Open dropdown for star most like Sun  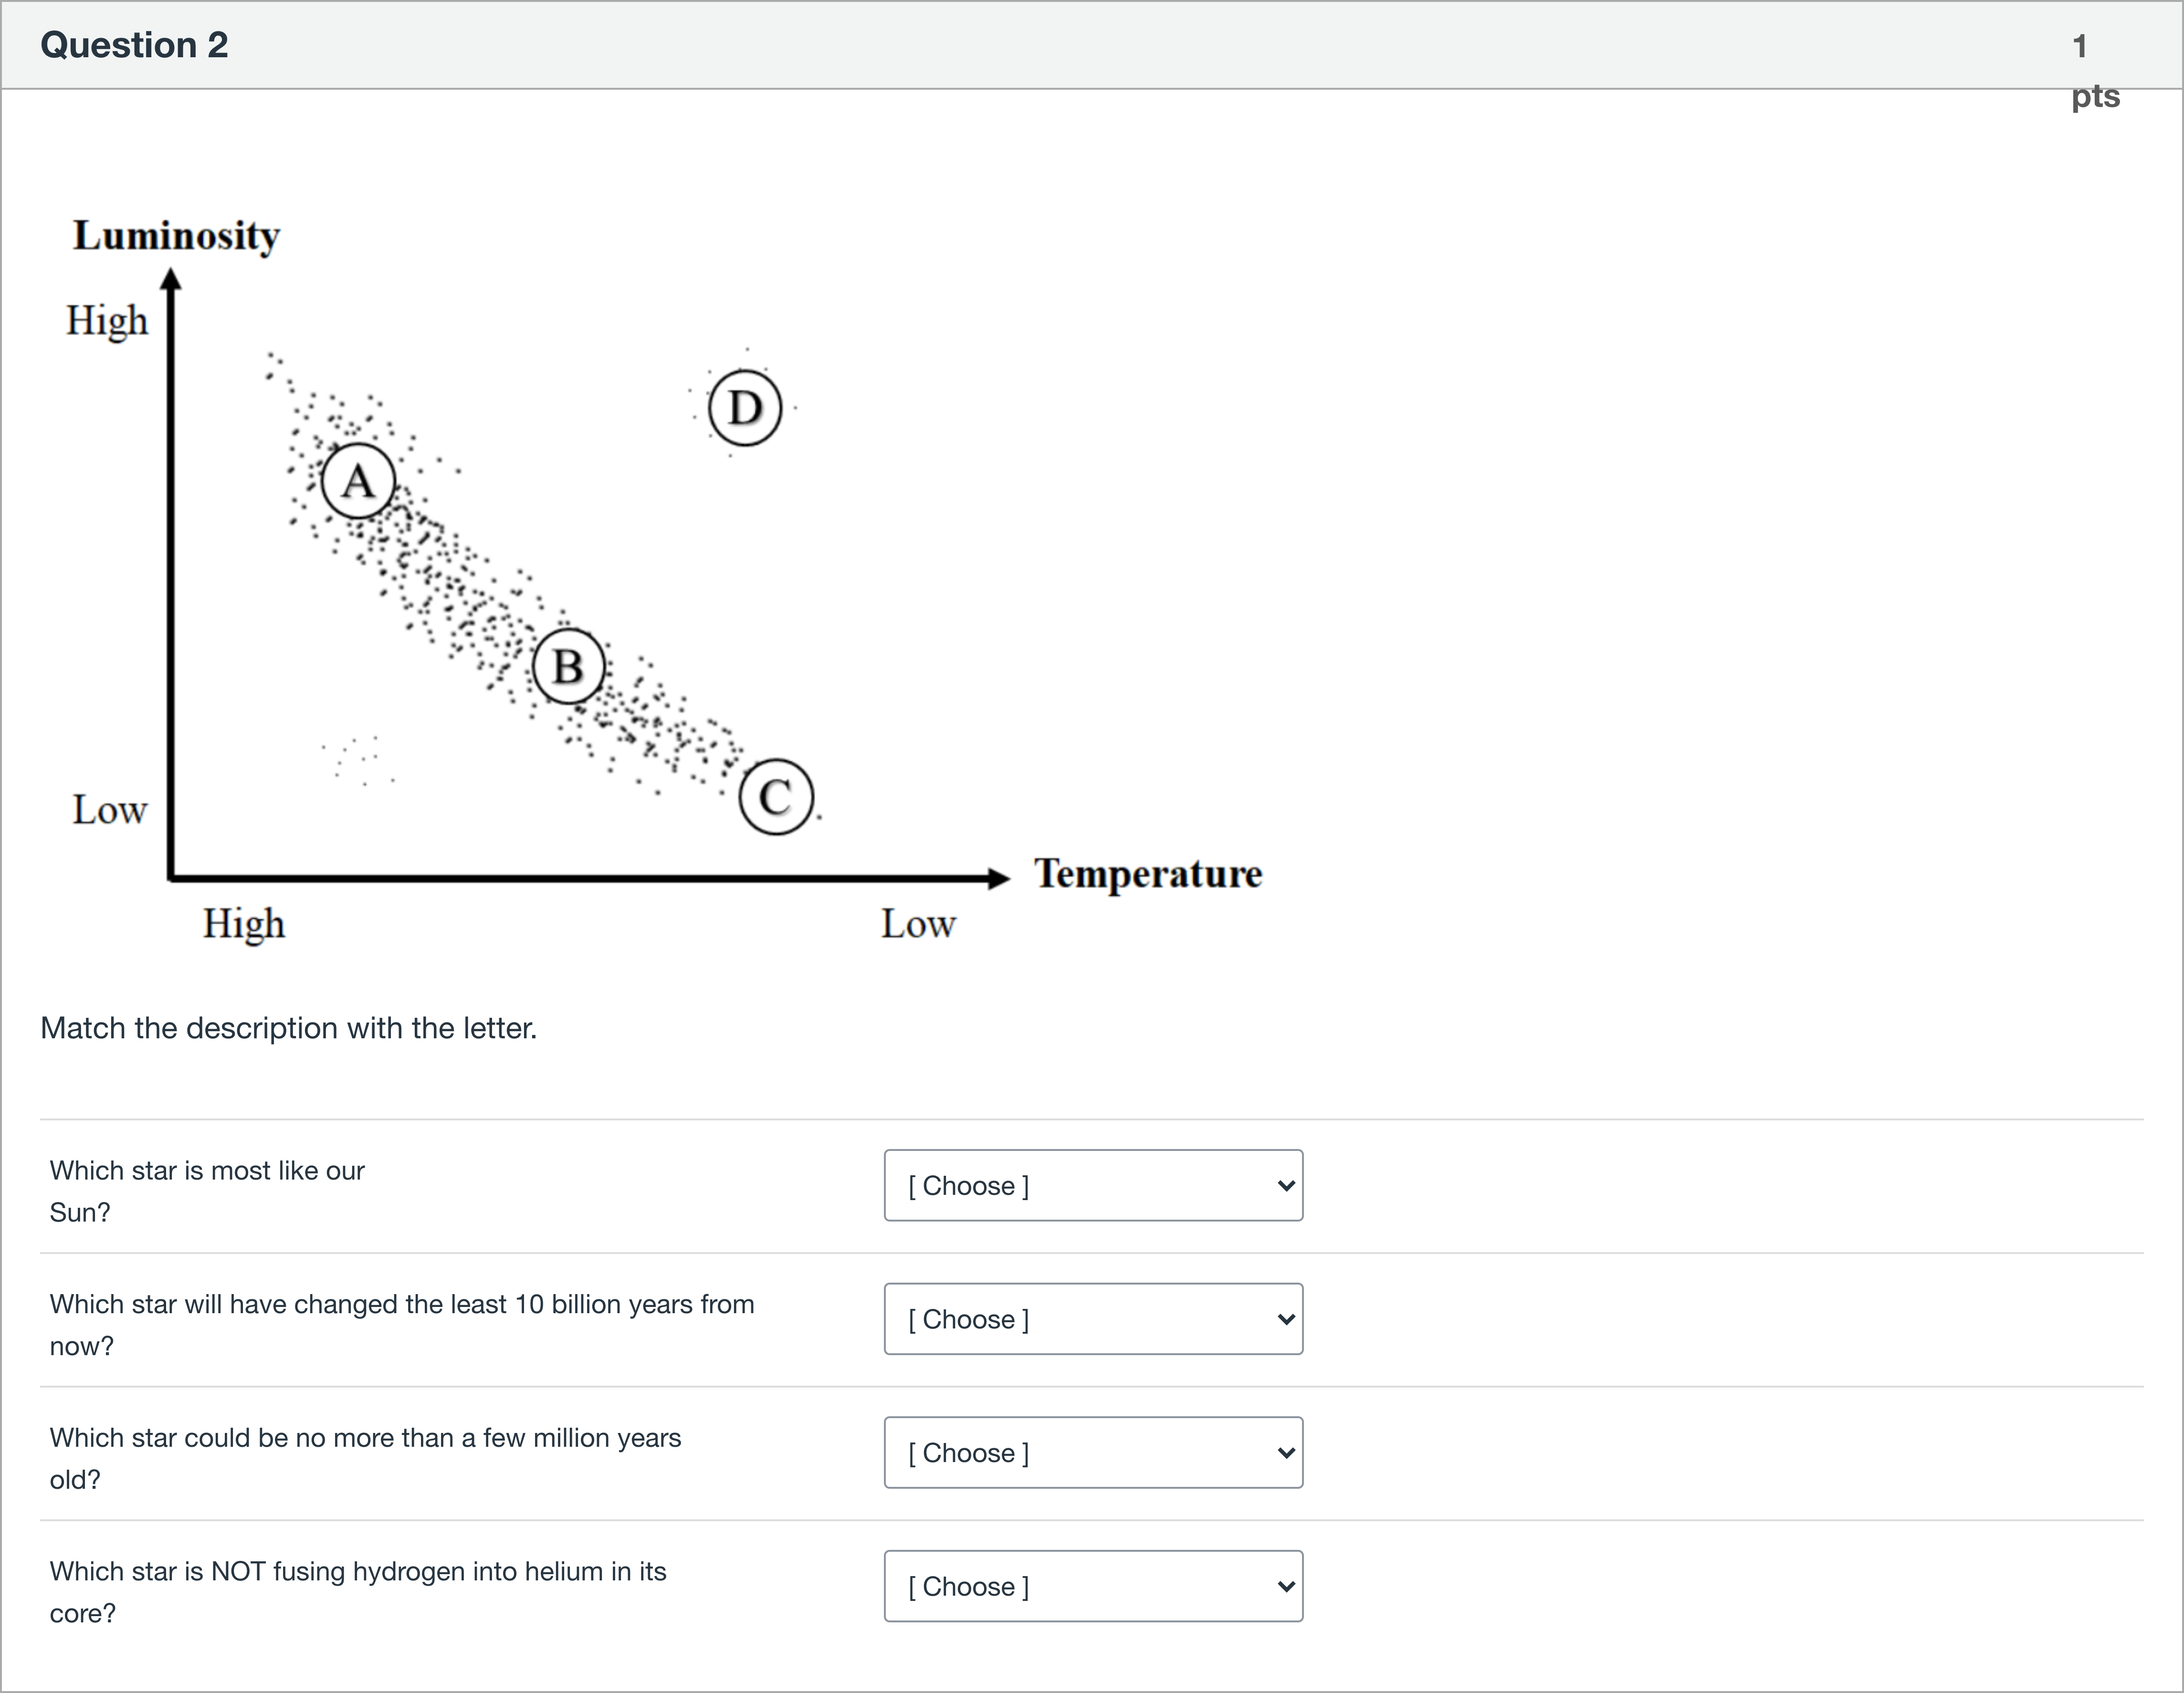click(1092, 1185)
